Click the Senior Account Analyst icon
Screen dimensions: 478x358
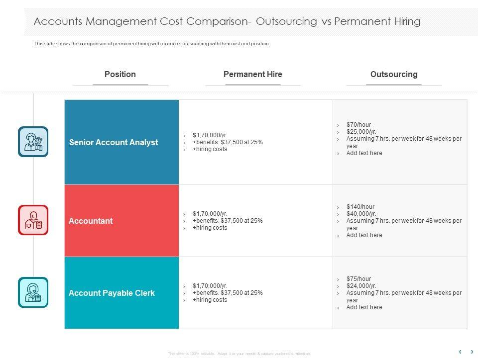point(33,142)
